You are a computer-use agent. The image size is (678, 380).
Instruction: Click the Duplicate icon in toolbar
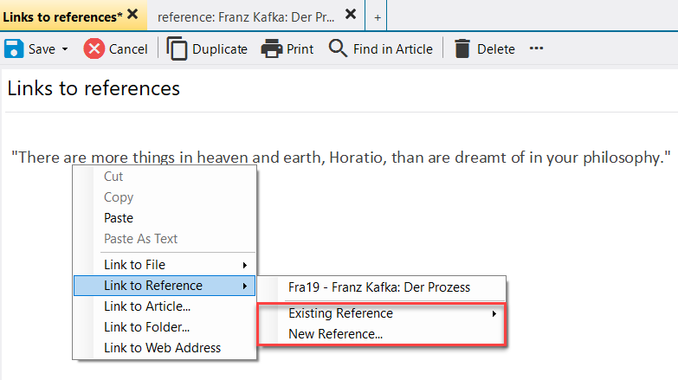tap(177, 48)
